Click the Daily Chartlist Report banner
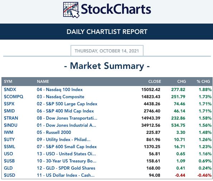The width and height of the screenshot is (213, 181). pos(107,32)
